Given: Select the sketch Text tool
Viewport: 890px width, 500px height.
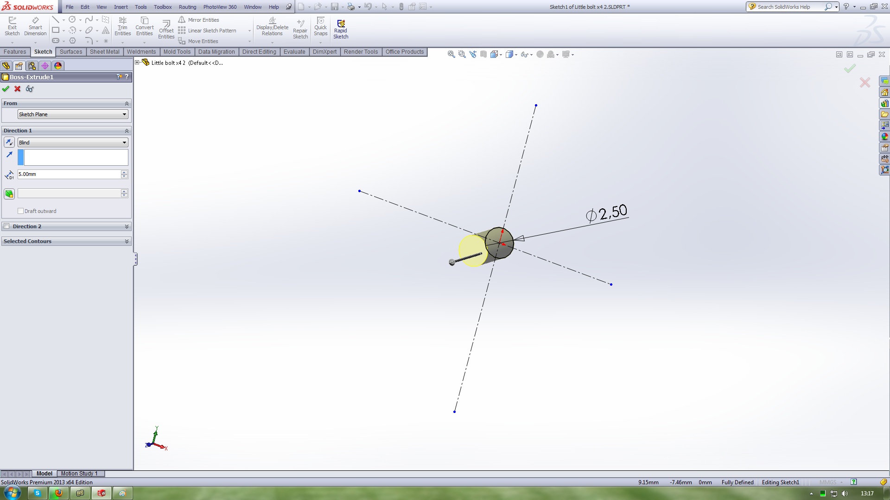Looking at the screenshot, I should pyautogui.click(x=106, y=30).
